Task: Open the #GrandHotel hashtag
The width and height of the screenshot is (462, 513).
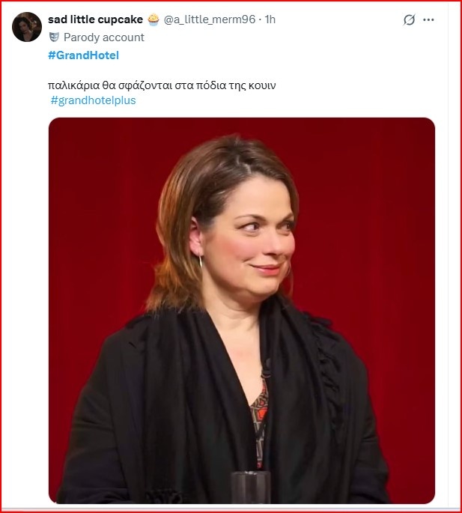Action: 83,55
